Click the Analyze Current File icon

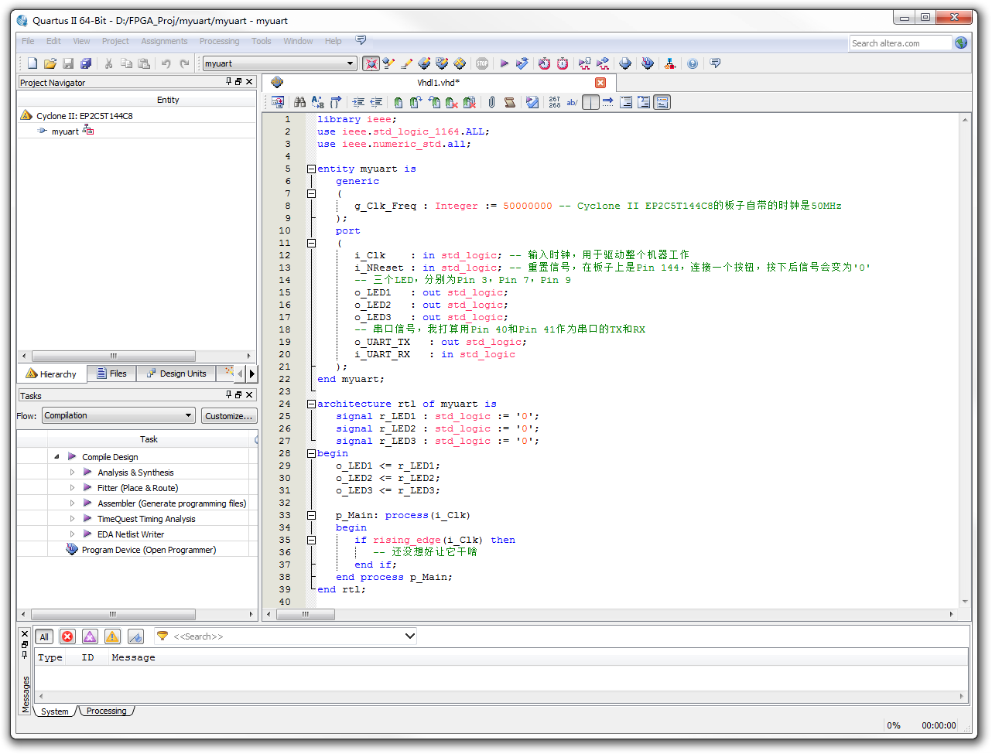click(532, 102)
